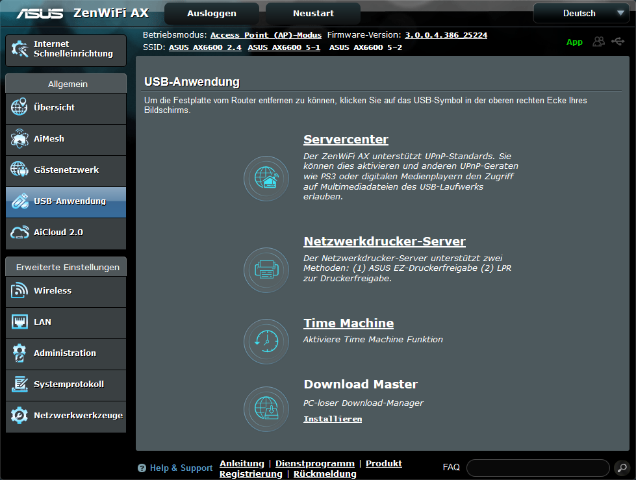Viewport: 636px width, 480px height.
Task: Click the Gästenetzwerk globe icon
Action: [x=19, y=169]
